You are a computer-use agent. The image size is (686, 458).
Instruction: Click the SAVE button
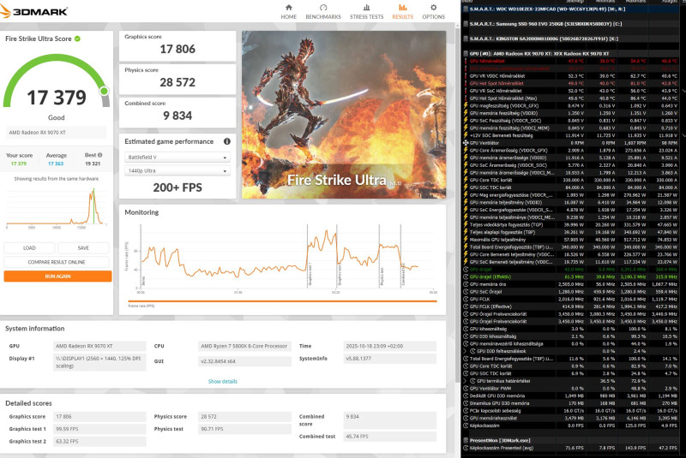[x=83, y=248]
